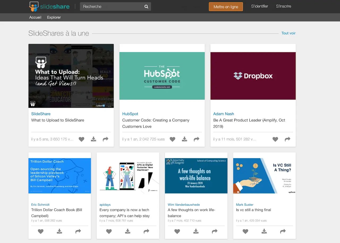Image resolution: width=340 pixels, height=243 pixels.
Task: Click the Tout voir link
Action: point(288,33)
